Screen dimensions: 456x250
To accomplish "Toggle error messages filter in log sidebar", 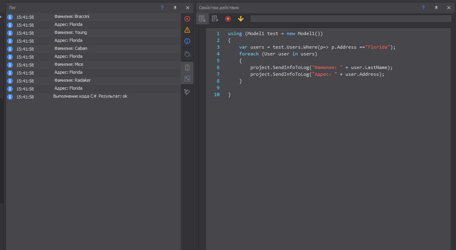I will 187,19.
